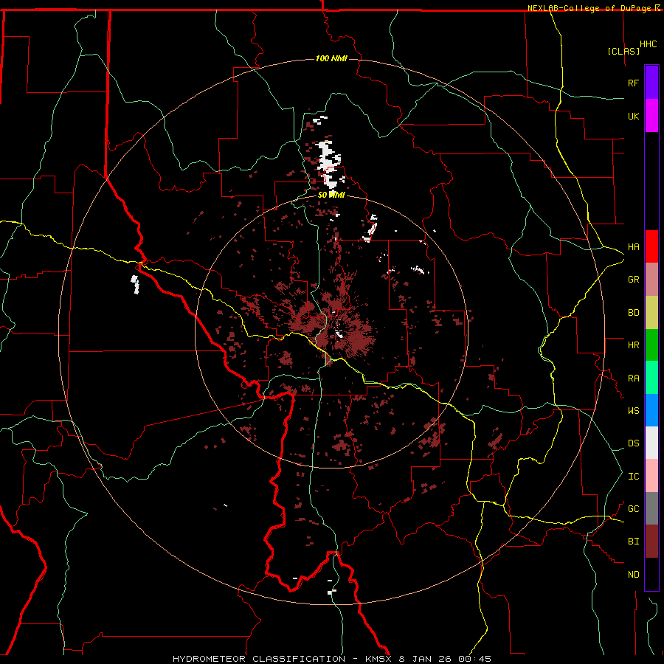Click the 8 JAN 26 date text
The height and width of the screenshot is (664, 664).
tap(425, 659)
